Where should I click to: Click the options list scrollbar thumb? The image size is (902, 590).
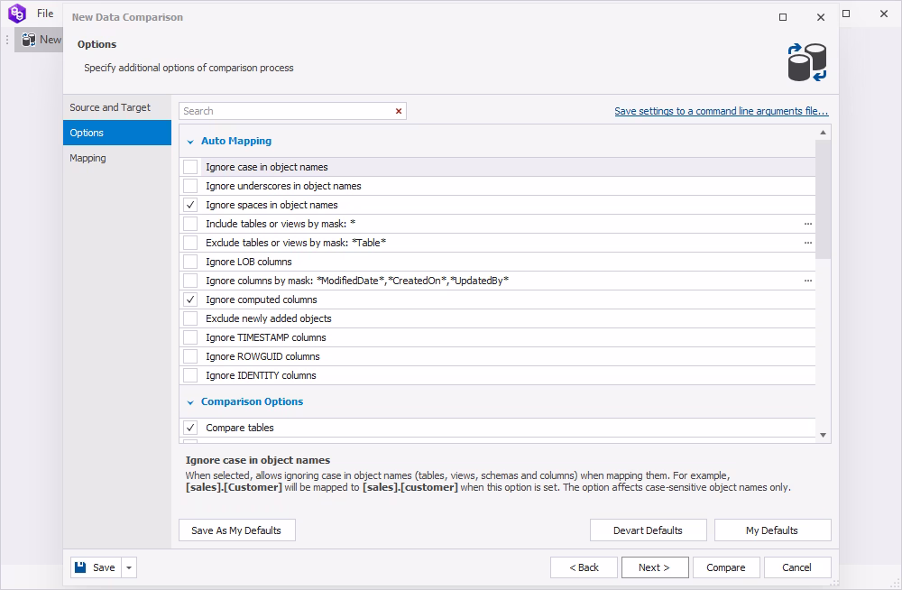point(824,199)
